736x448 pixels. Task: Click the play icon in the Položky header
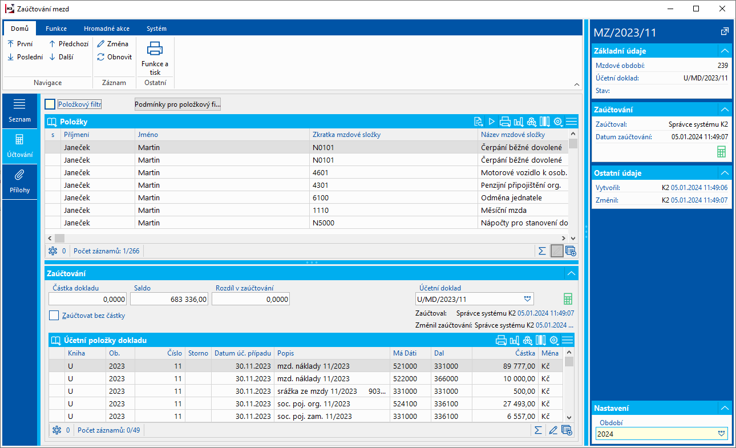coord(491,122)
